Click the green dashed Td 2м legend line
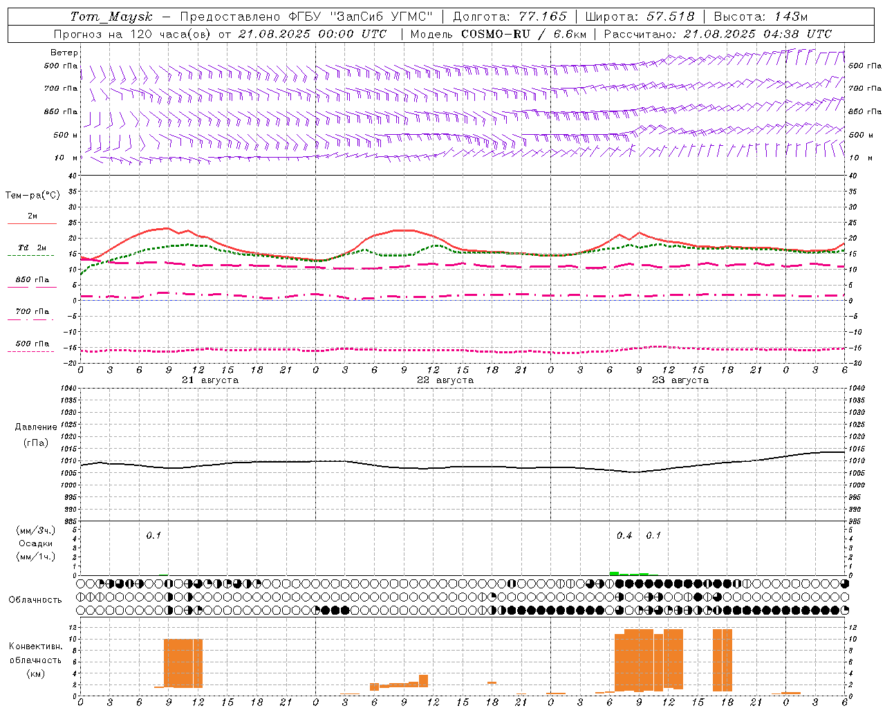The width and height of the screenshot is (885, 708). [x=30, y=255]
